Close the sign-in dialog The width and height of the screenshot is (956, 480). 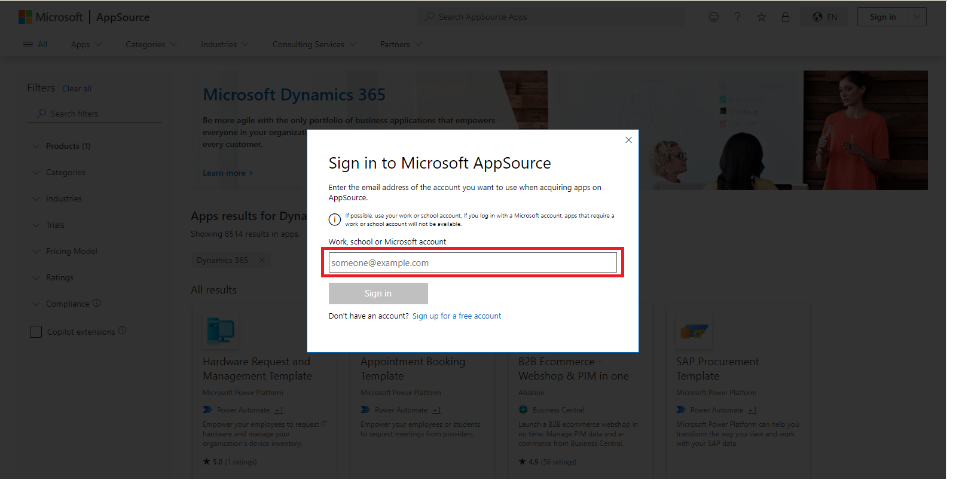[628, 140]
